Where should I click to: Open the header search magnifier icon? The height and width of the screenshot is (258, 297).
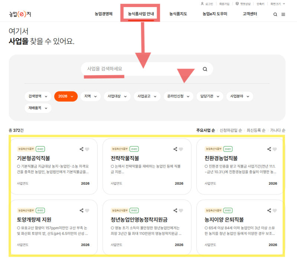tap(275, 14)
